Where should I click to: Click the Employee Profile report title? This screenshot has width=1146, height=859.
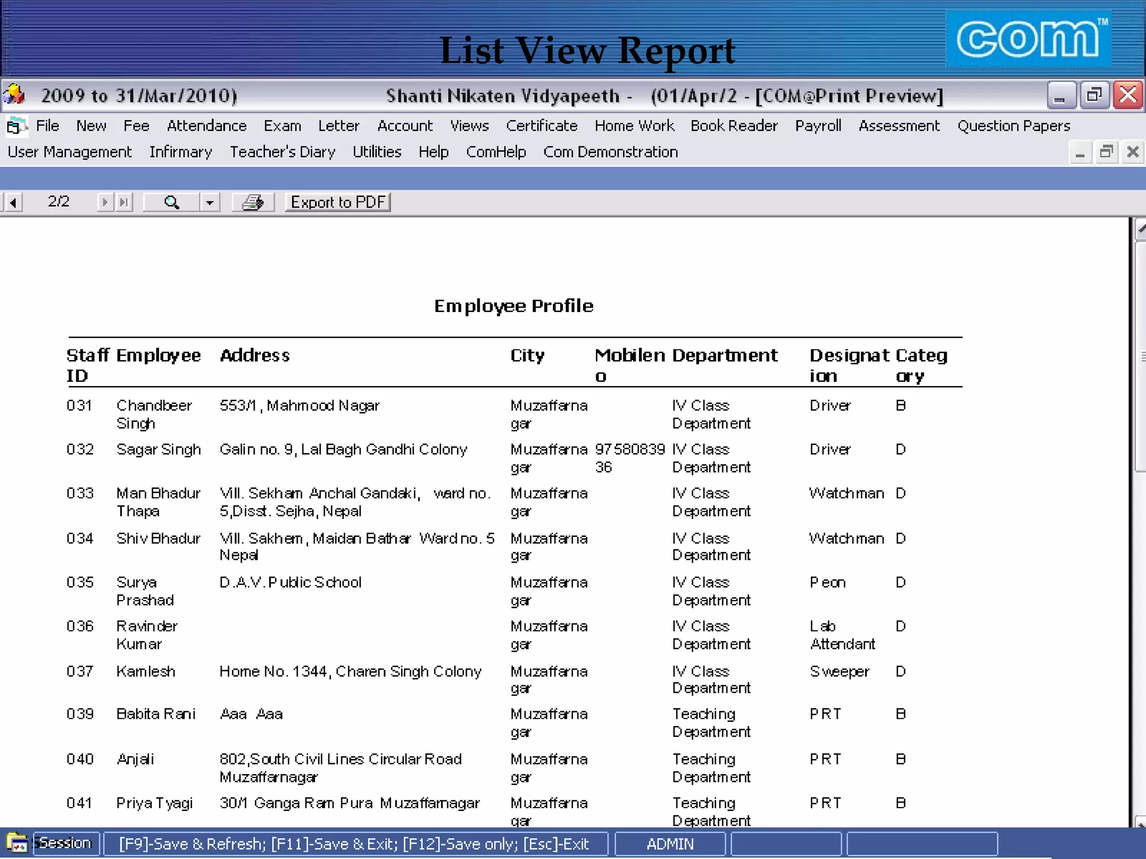pyautogui.click(x=514, y=306)
